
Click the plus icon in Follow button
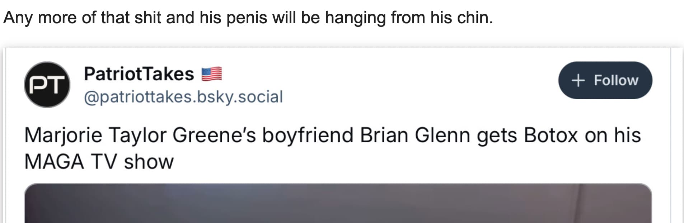point(578,80)
